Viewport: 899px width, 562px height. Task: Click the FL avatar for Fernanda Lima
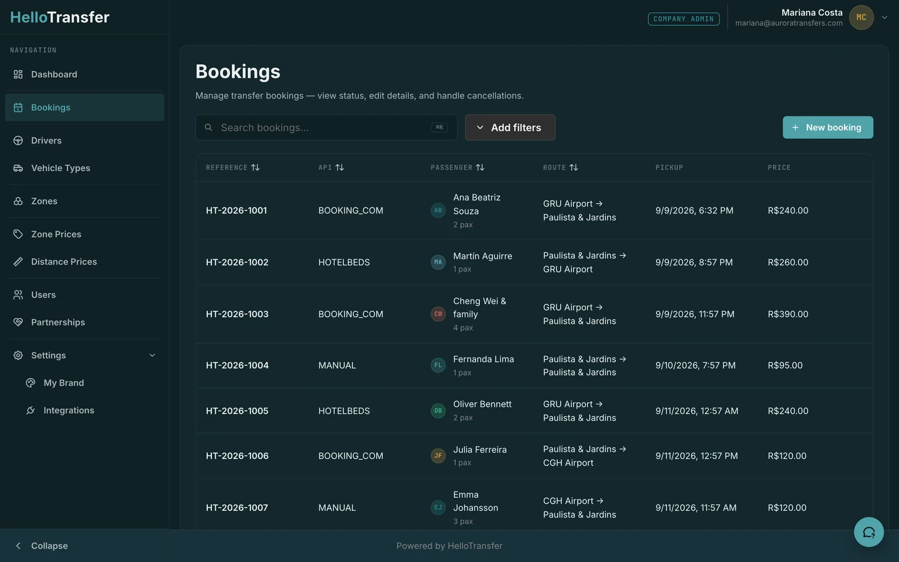tap(438, 365)
